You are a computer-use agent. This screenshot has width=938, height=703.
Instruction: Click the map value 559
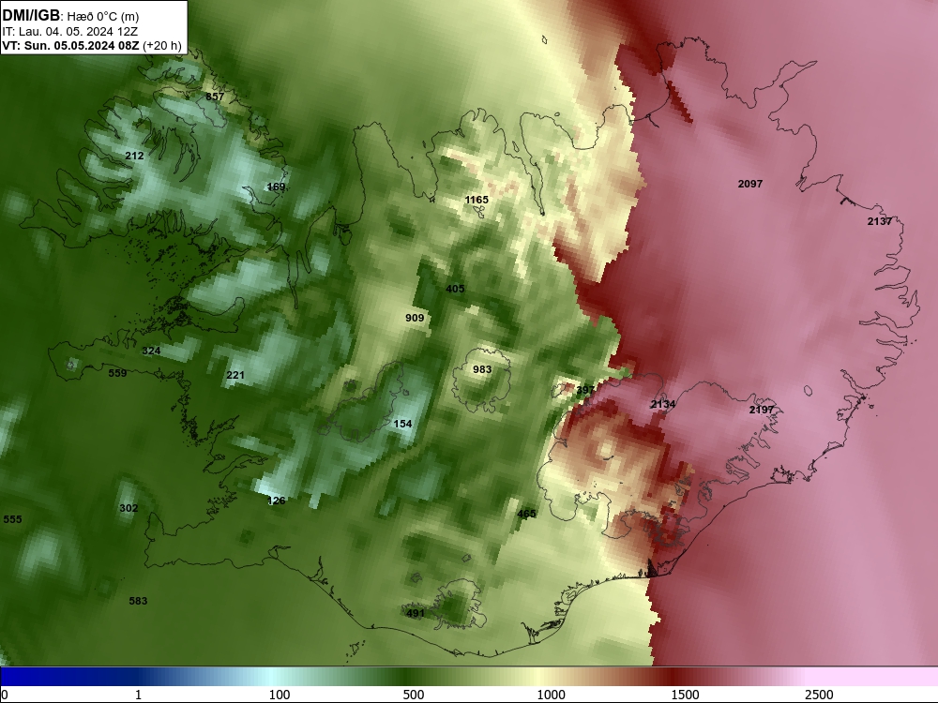[x=117, y=373]
